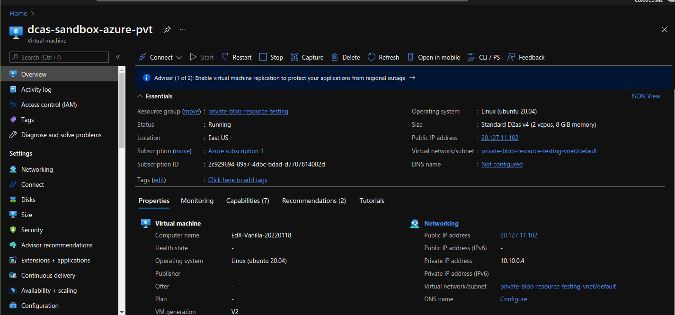Open the Recommendations (2) tab
Viewport: 675px width, 315px height.
tap(314, 201)
